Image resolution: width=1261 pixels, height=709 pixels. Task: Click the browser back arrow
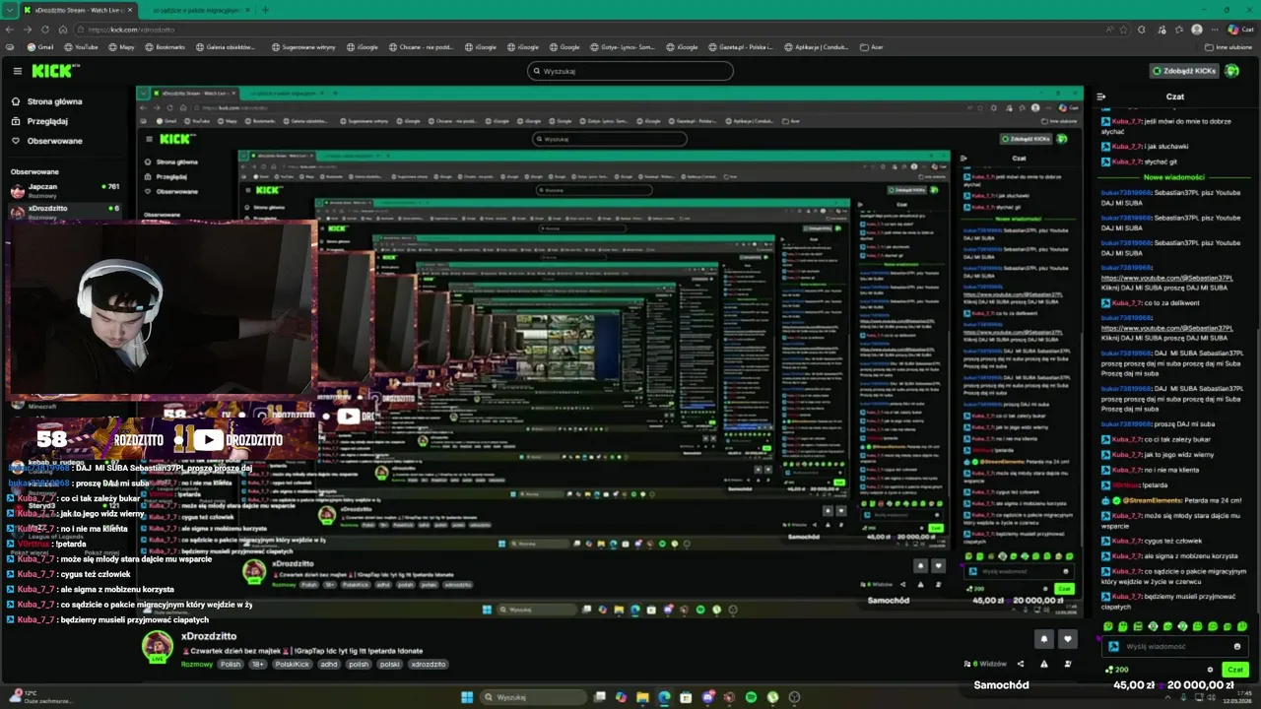tap(10, 30)
